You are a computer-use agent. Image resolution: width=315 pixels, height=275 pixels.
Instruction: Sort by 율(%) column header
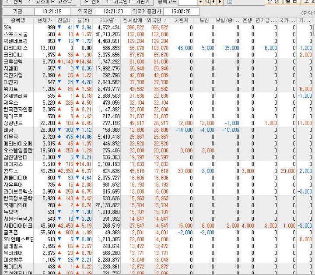(x=83, y=20)
